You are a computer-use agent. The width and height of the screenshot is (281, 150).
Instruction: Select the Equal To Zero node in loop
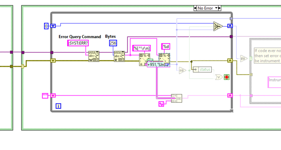point(182,71)
